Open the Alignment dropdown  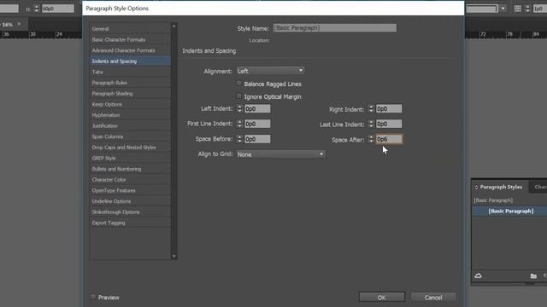270,71
